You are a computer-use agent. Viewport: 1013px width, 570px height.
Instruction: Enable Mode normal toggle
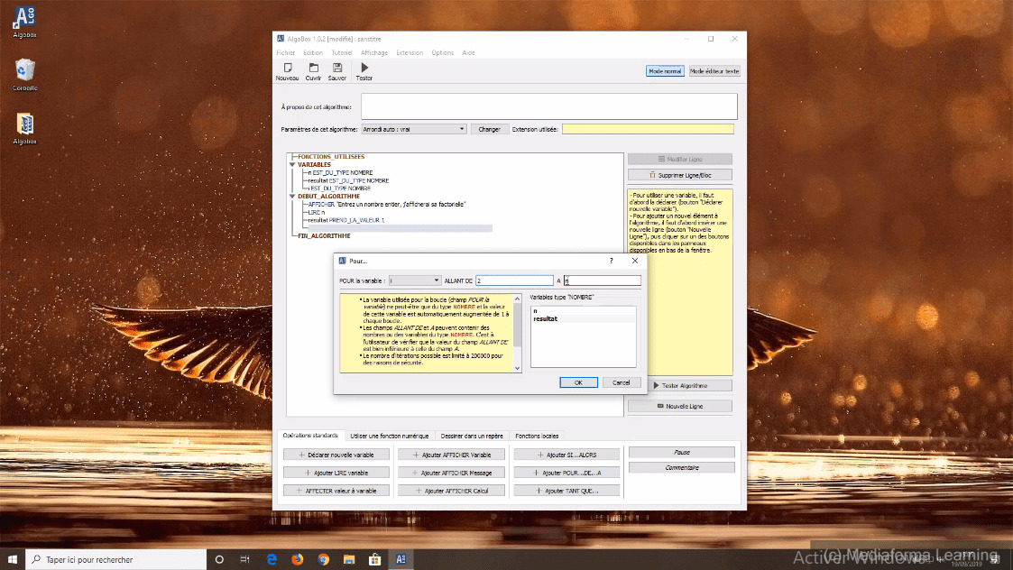tap(665, 70)
